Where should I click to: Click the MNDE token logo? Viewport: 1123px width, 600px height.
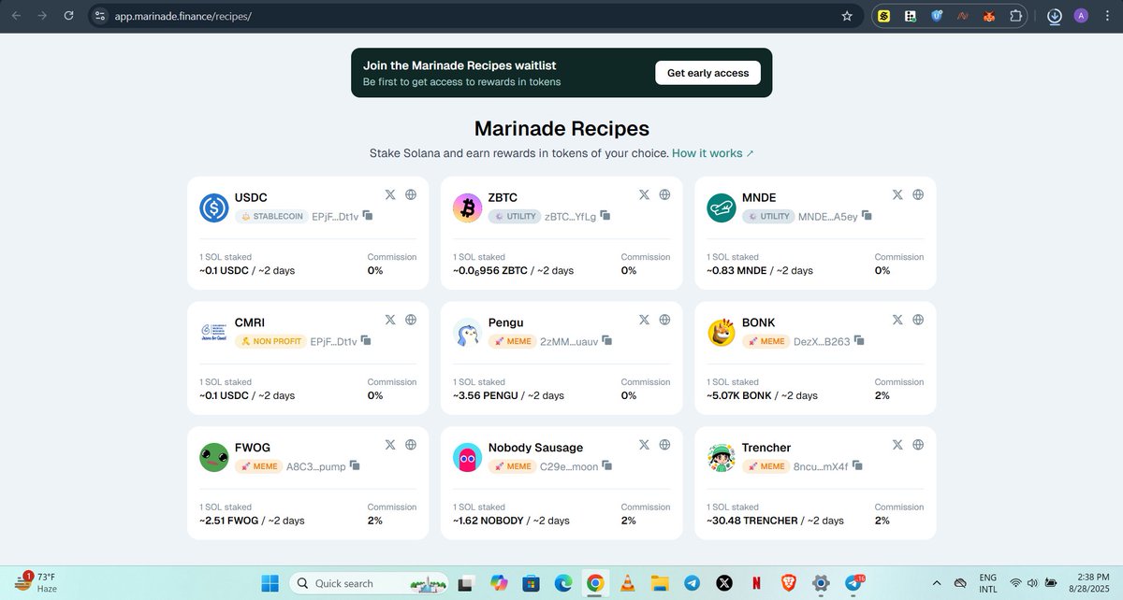coord(722,207)
